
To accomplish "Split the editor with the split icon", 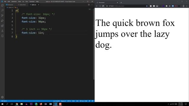I will click(89, 5).
